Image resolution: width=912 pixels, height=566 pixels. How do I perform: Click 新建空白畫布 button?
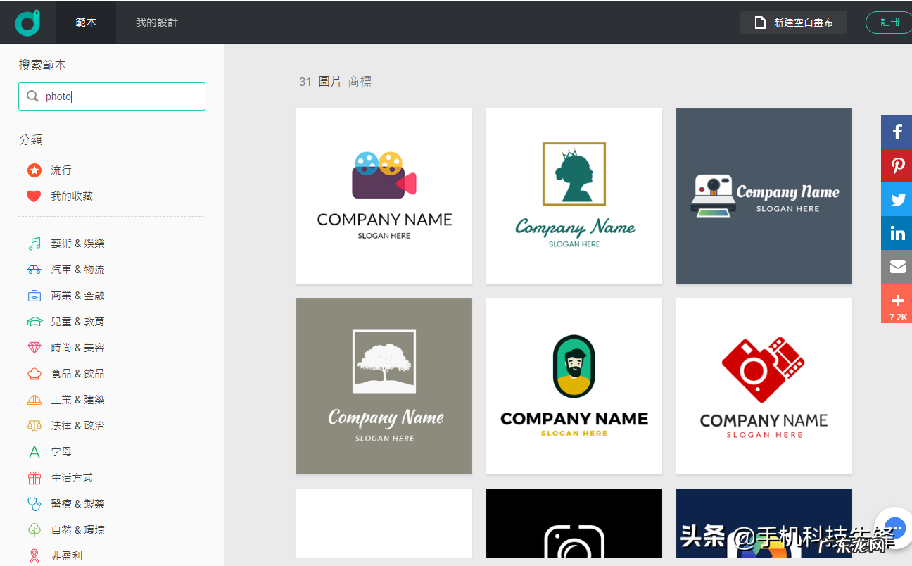[x=793, y=23]
